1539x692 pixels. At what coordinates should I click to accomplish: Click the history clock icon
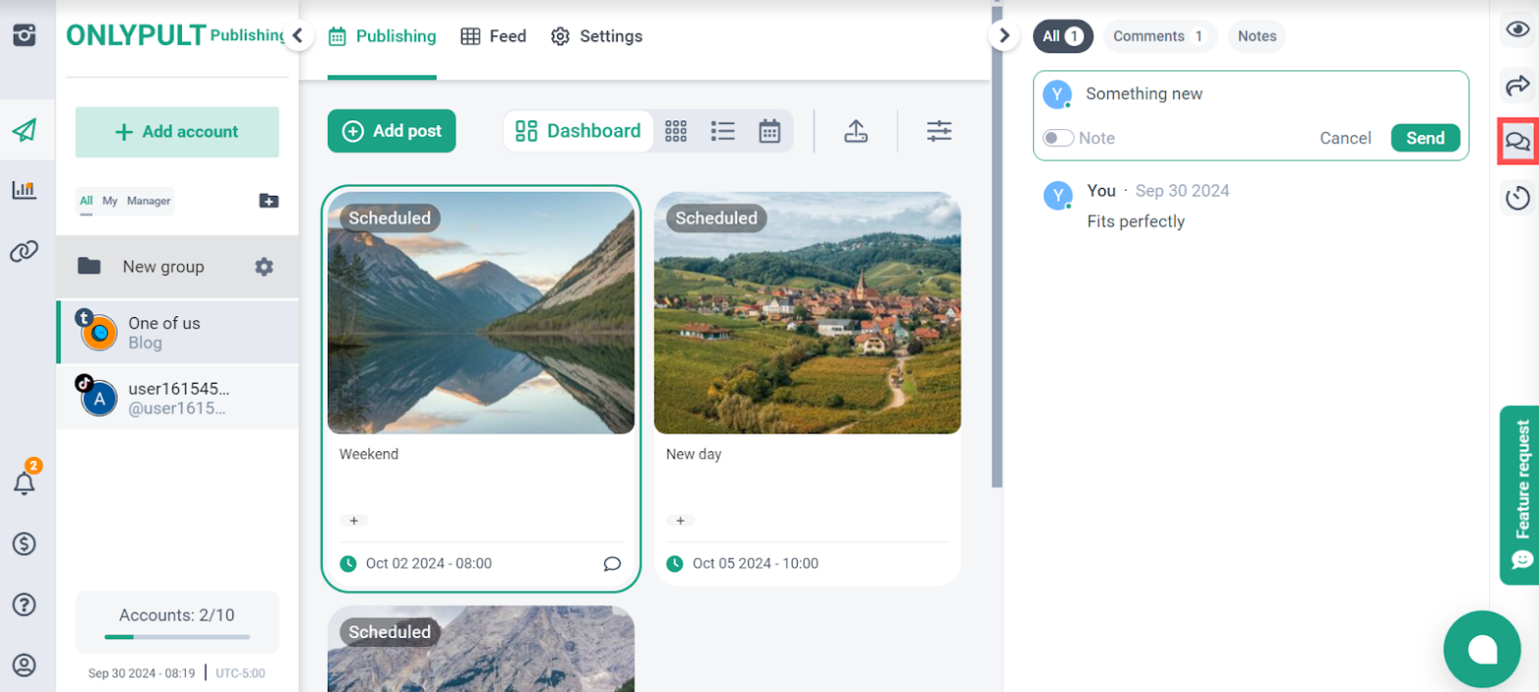click(x=1517, y=199)
